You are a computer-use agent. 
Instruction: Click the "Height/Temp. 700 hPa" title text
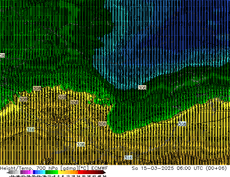28,168
